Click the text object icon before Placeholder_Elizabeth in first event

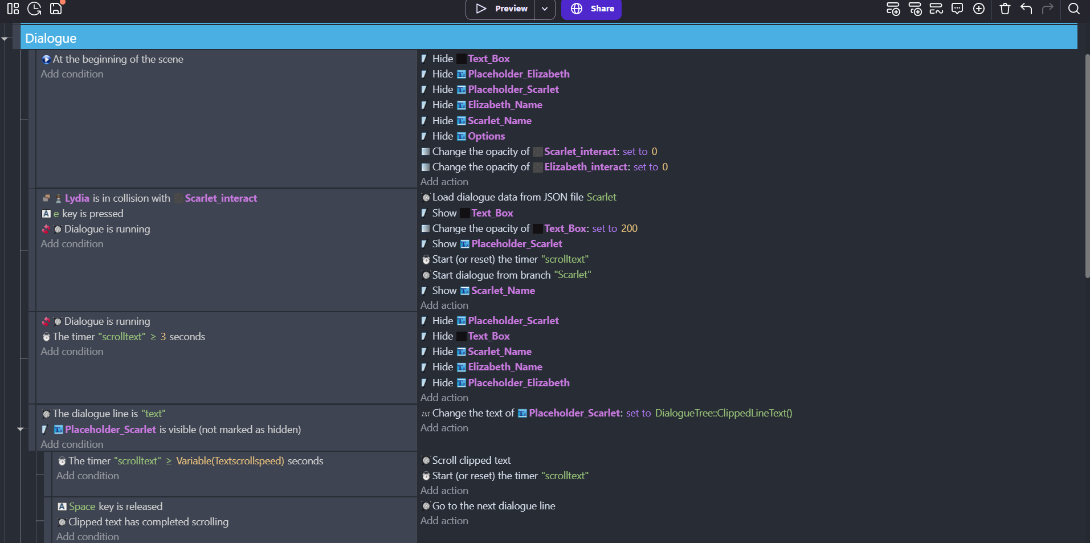point(462,74)
